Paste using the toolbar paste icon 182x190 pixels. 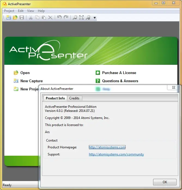(x=44, y=18)
